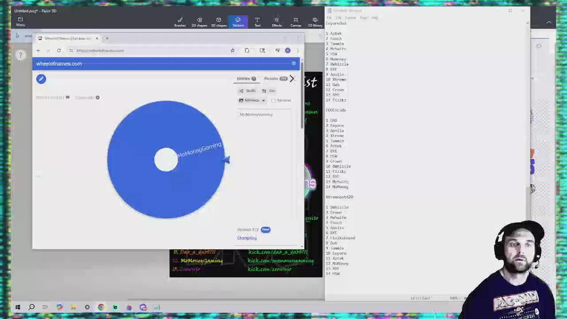Open a new browser tab
567x319 pixels.
click(x=107, y=39)
